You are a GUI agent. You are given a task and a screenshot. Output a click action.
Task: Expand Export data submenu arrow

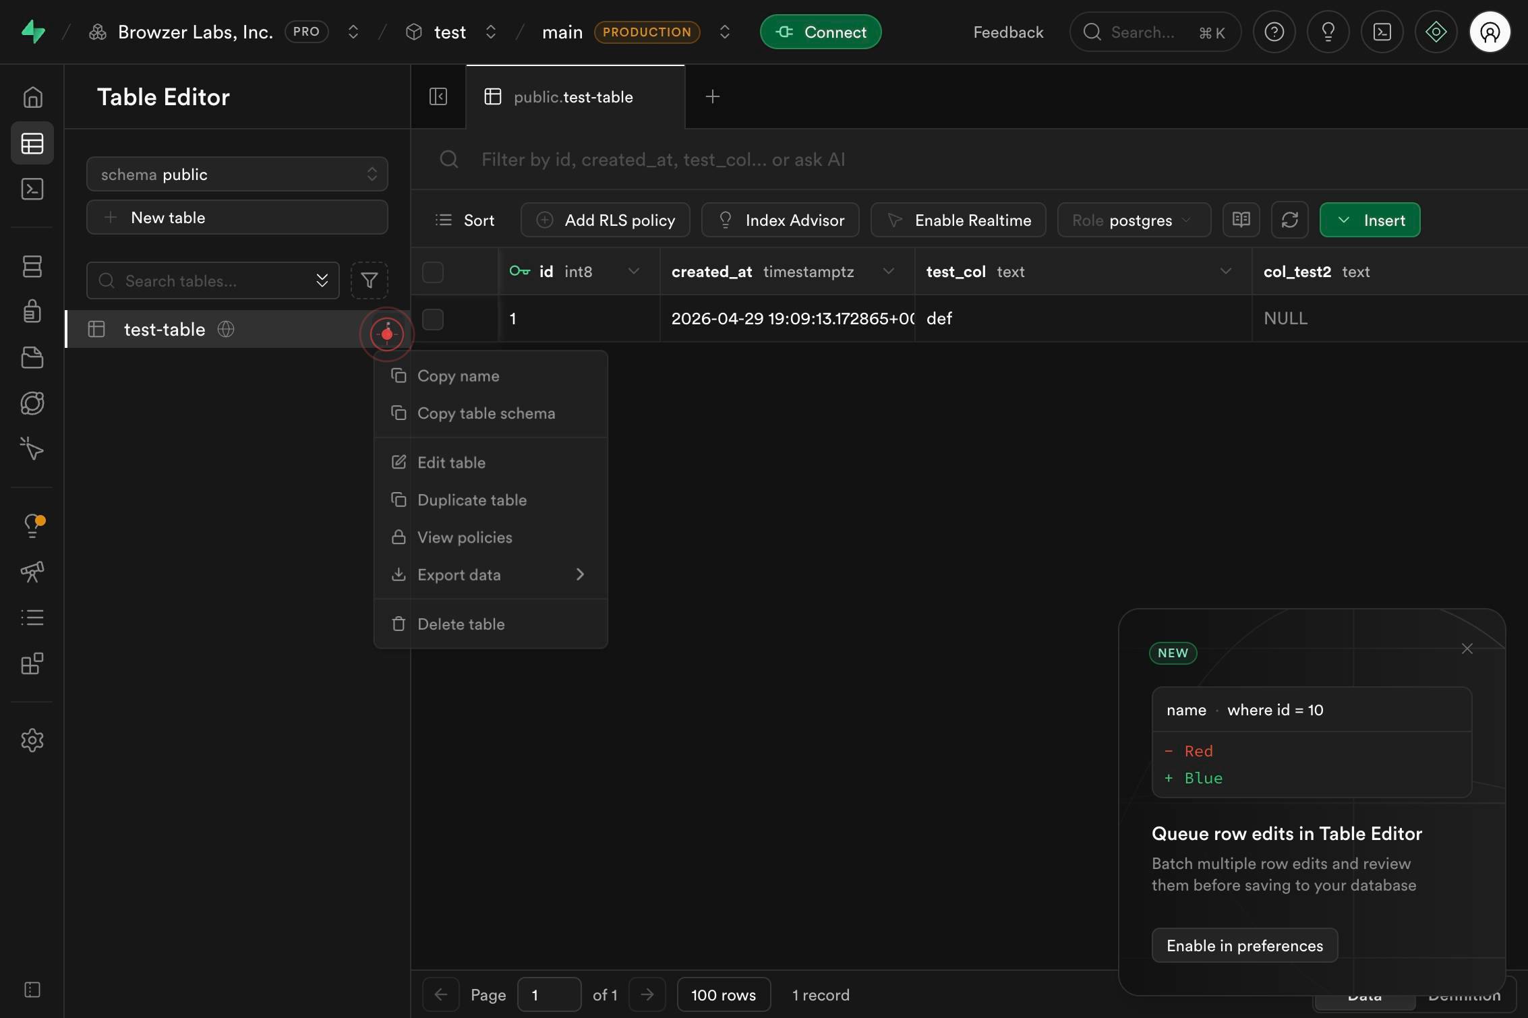pyautogui.click(x=580, y=574)
